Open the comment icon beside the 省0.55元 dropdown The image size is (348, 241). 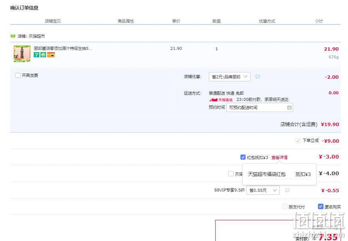(x=287, y=190)
